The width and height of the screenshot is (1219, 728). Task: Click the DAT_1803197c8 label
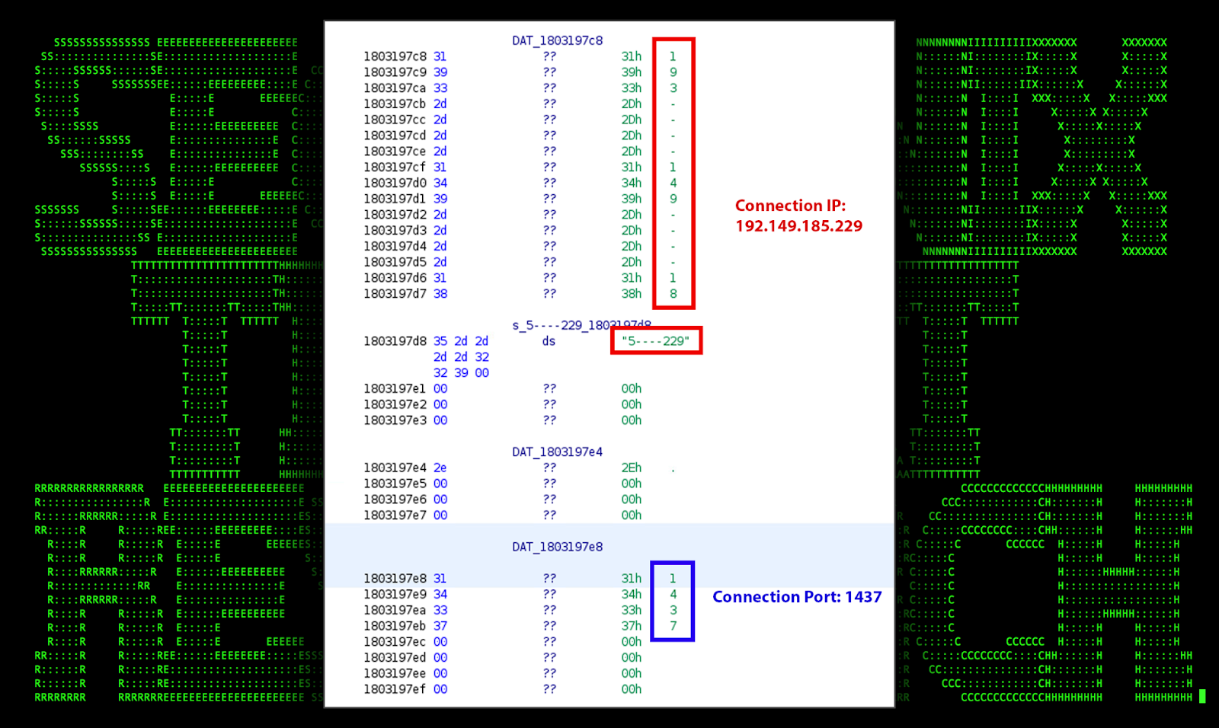coord(557,40)
